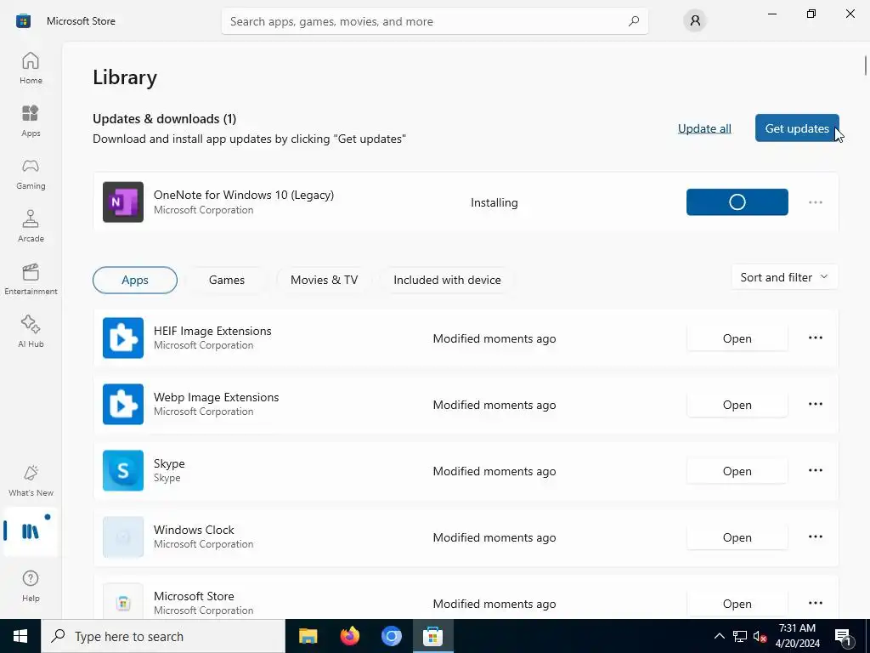Screen dimensions: 870x653
Task: Open more options for Webp Image Extensions
Action: 815,404
